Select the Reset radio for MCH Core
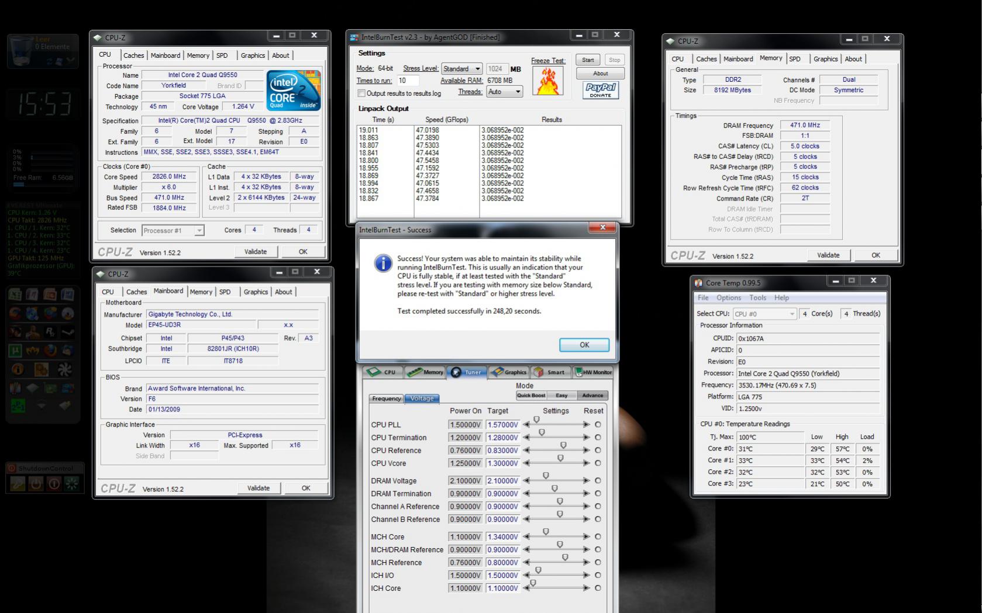The width and height of the screenshot is (982, 613). (x=598, y=537)
